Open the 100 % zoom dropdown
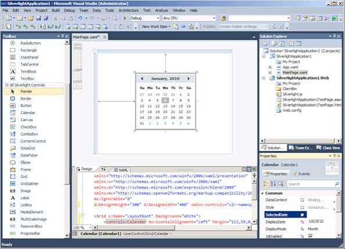The width and height of the screenshot is (345, 249). pos(90,227)
